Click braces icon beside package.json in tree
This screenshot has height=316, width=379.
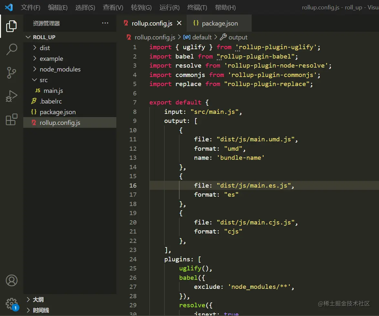point(34,112)
